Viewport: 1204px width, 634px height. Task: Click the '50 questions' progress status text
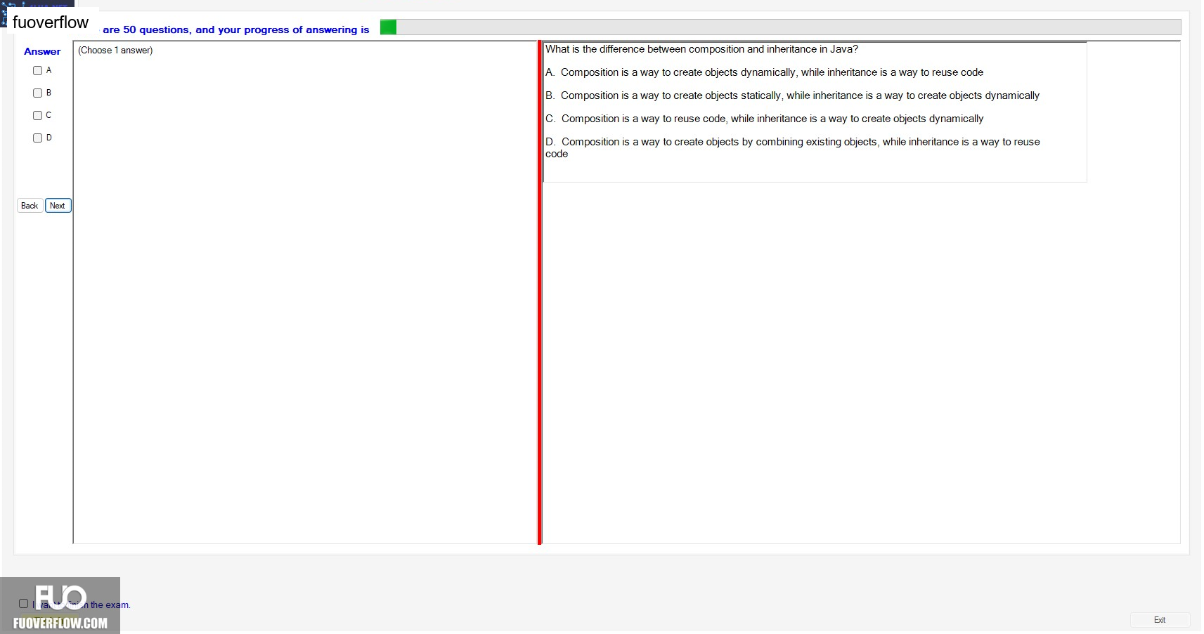pos(235,29)
